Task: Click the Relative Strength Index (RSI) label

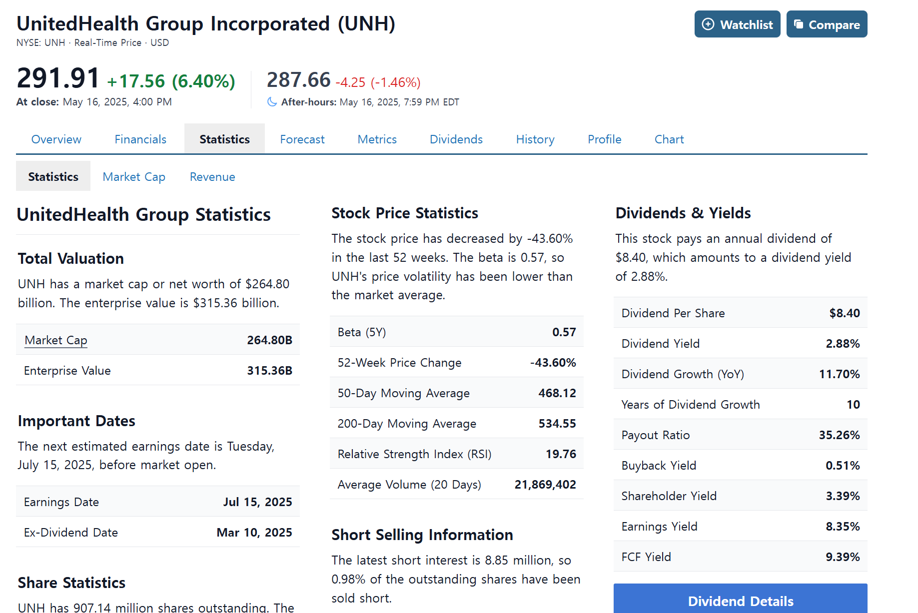Action: [x=415, y=454]
